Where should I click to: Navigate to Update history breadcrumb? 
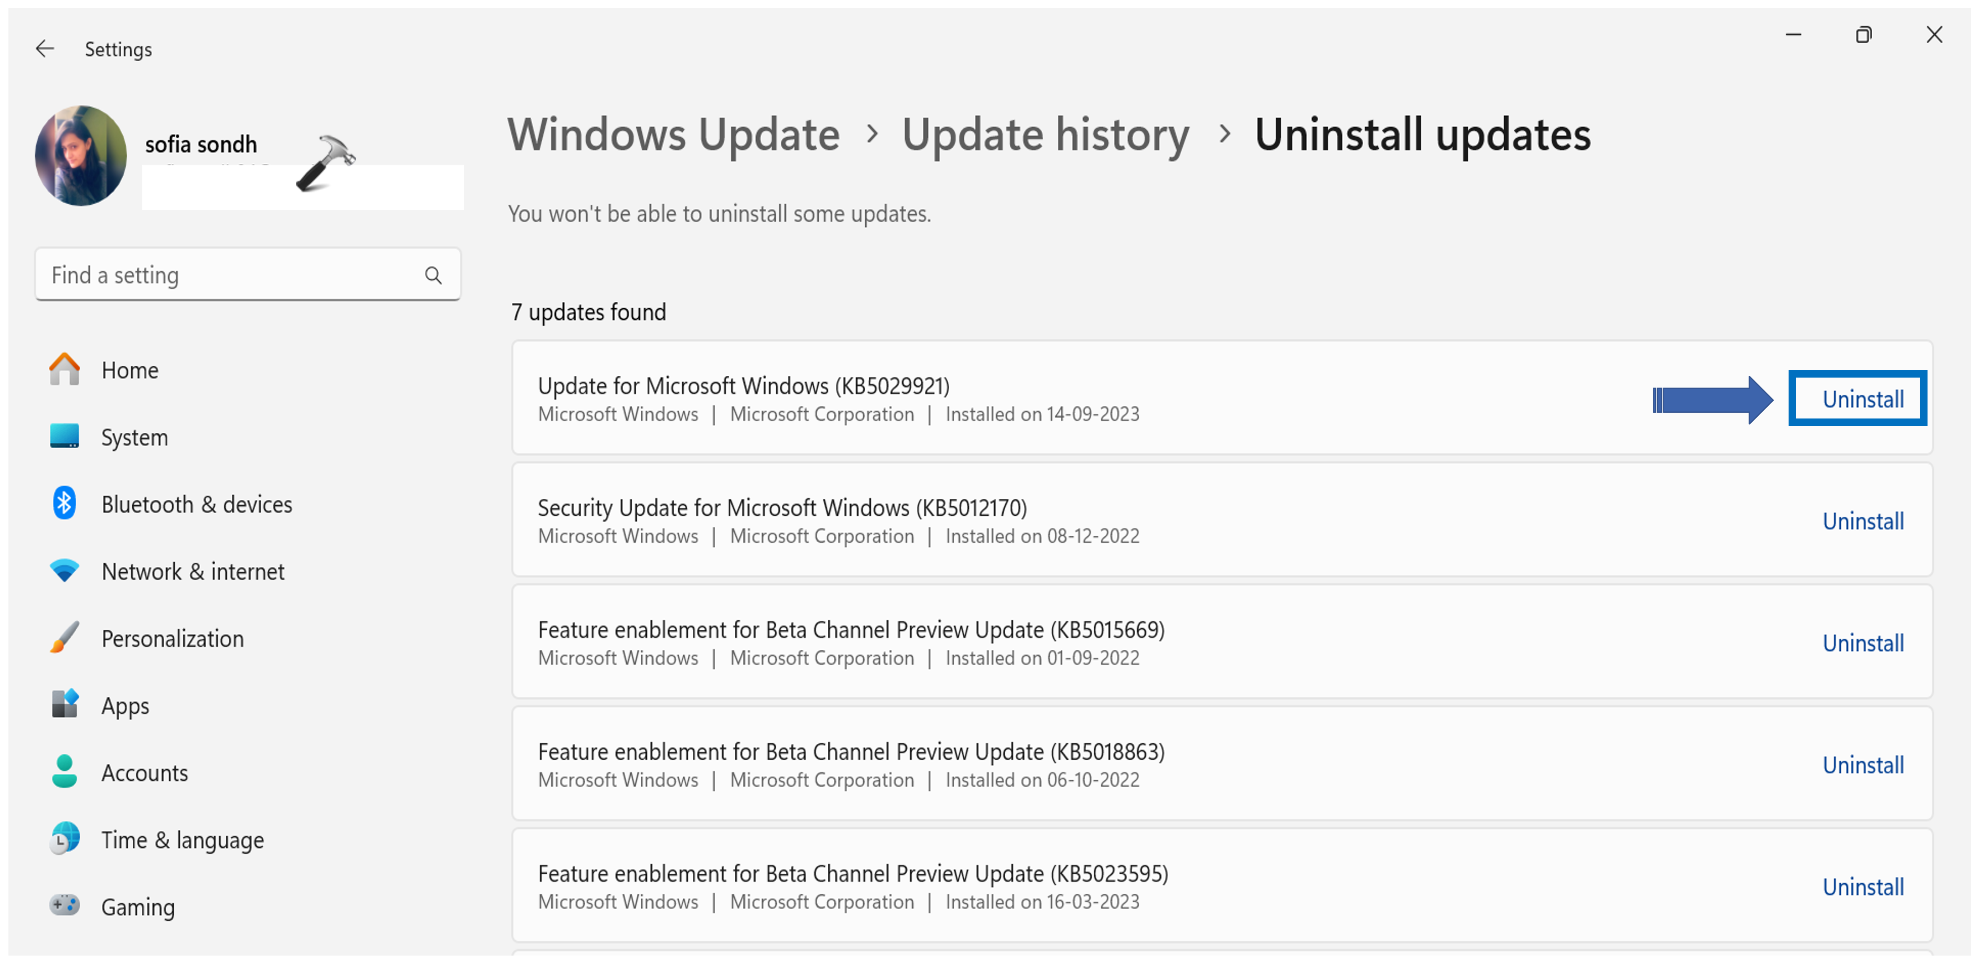(1045, 135)
